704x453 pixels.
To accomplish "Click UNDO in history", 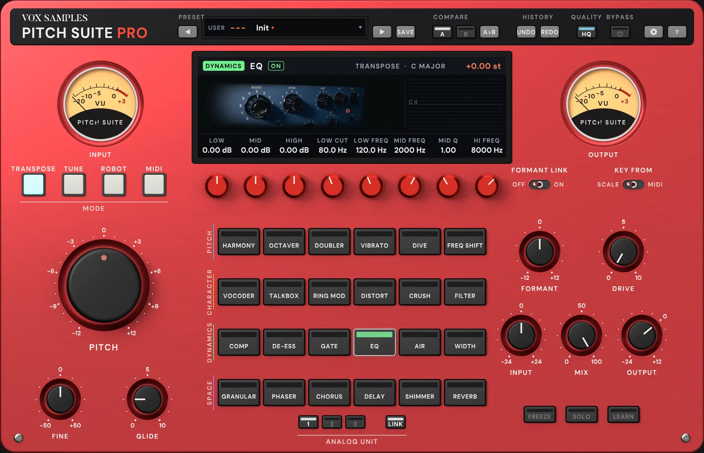I will [526, 32].
